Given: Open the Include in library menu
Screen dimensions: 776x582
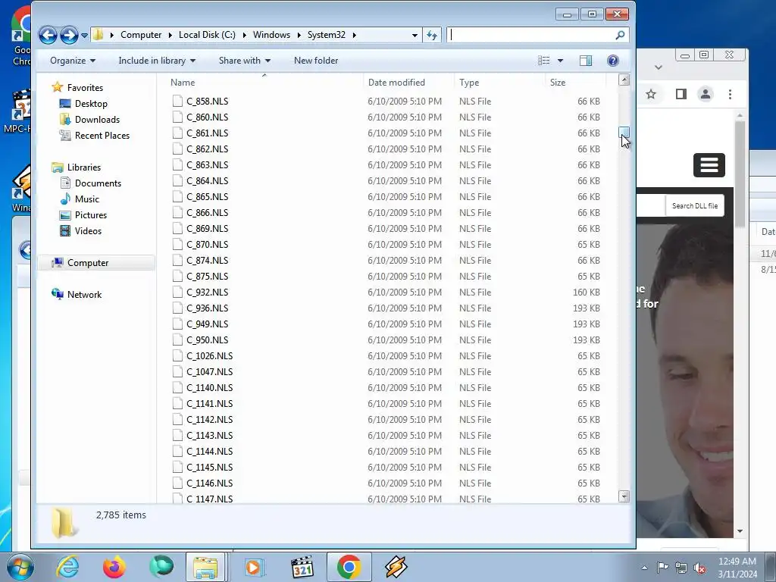Looking at the screenshot, I should (157, 61).
